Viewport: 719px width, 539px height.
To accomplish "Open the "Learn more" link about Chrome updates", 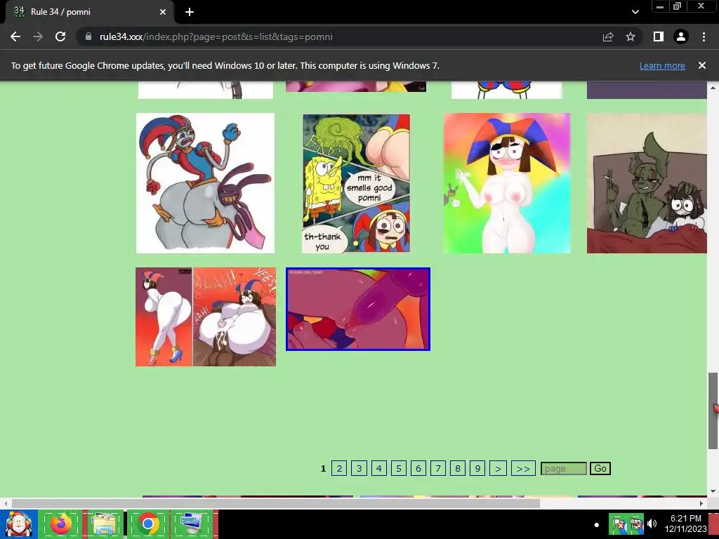I will (x=662, y=65).
